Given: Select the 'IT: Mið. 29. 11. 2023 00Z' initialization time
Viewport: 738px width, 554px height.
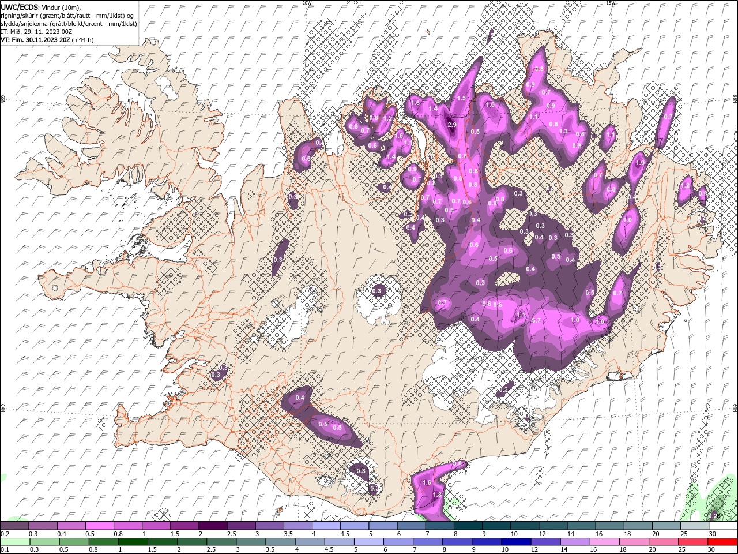Looking at the screenshot, I should pyautogui.click(x=36, y=32).
